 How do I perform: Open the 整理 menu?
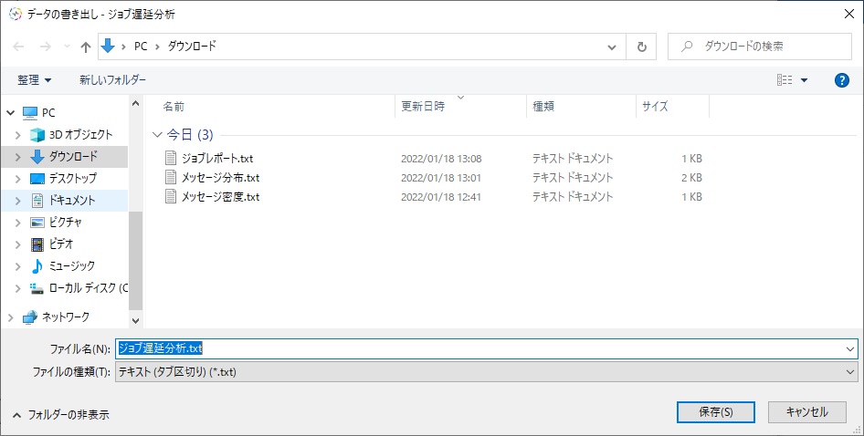point(34,80)
